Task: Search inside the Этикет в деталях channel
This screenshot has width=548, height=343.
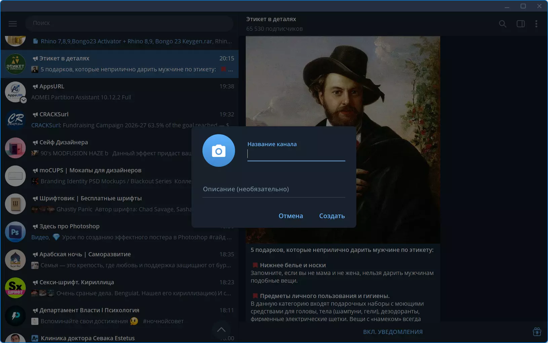Action: (x=503, y=24)
